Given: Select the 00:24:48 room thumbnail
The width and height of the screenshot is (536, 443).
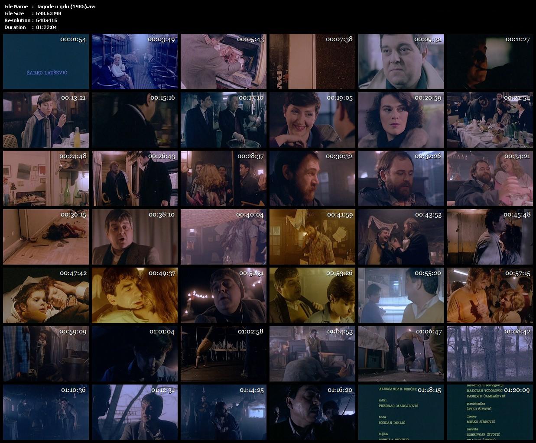Looking at the screenshot, I should [46, 178].
